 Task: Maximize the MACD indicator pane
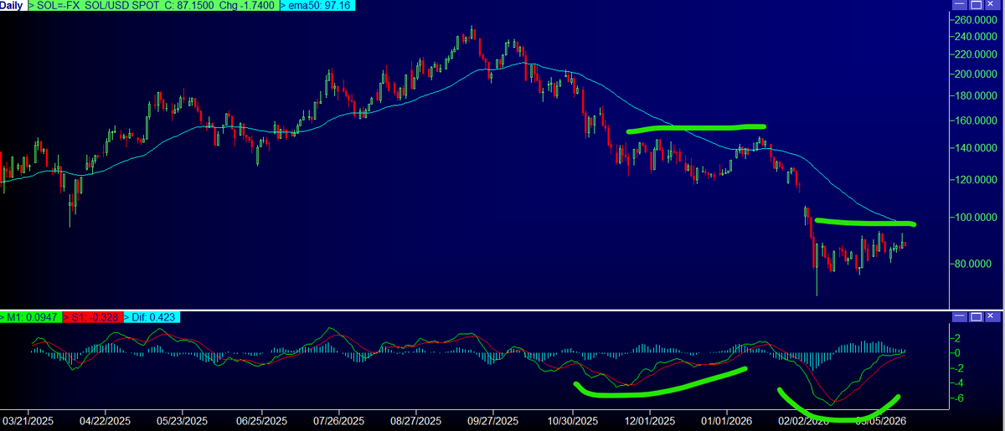click(x=977, y=317)
